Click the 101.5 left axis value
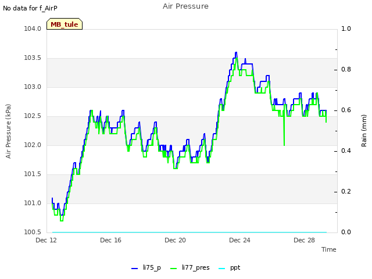372x279 pixels. [x=33, y=174]
